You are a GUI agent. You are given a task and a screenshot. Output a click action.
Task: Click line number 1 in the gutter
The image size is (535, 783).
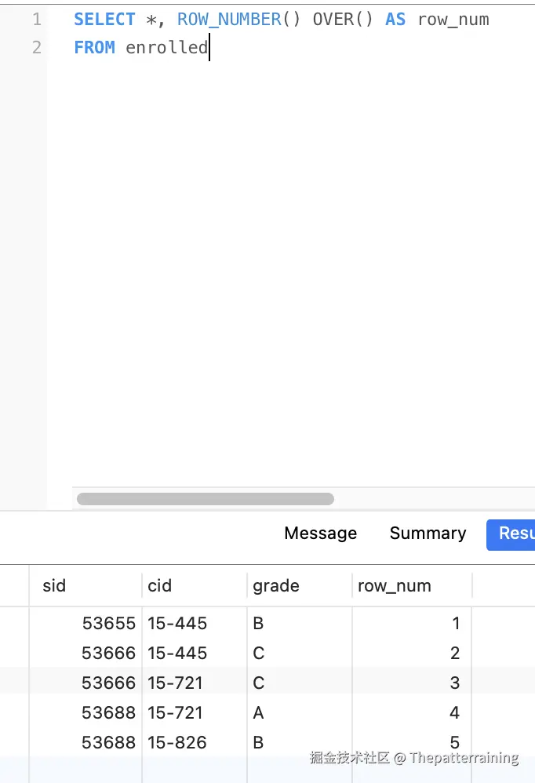click(x=36, y=20)
